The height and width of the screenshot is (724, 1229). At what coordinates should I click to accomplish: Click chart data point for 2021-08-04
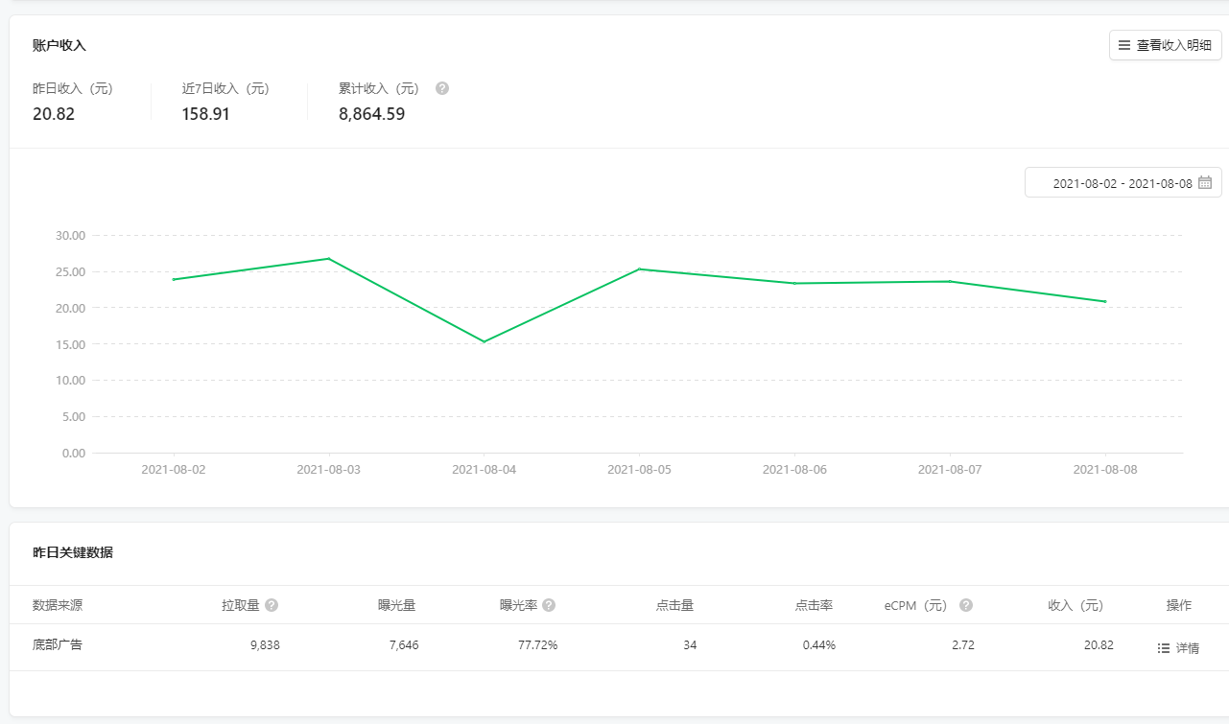pyautogui.click(x=484, y=341)
